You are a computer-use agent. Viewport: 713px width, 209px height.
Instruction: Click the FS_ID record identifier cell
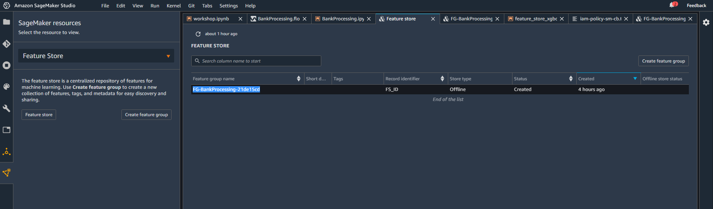click(392, 90)
